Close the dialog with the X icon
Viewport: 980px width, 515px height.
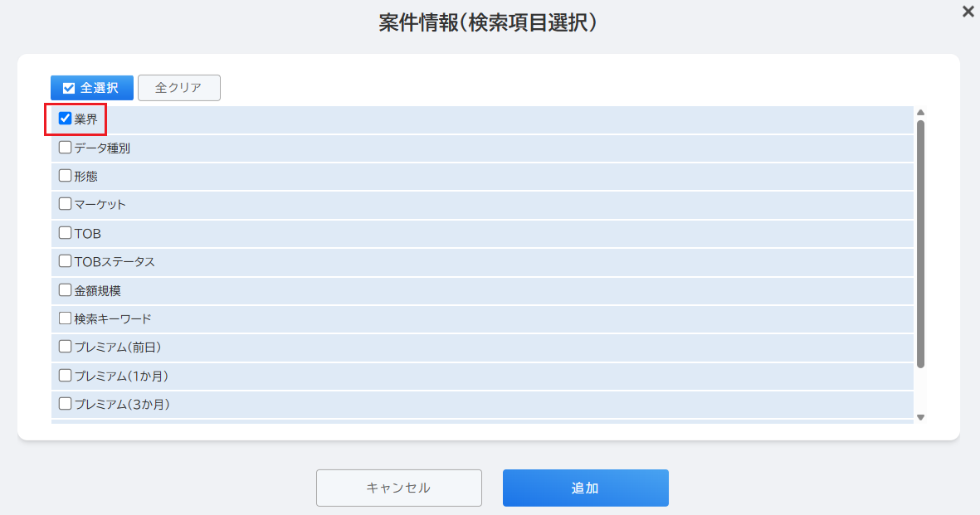(x=968, y=12)
